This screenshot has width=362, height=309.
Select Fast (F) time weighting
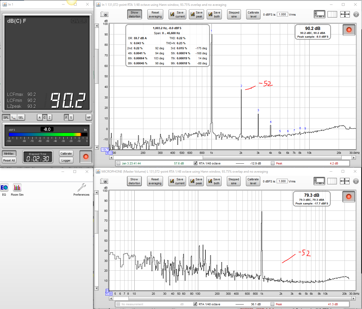66,118
